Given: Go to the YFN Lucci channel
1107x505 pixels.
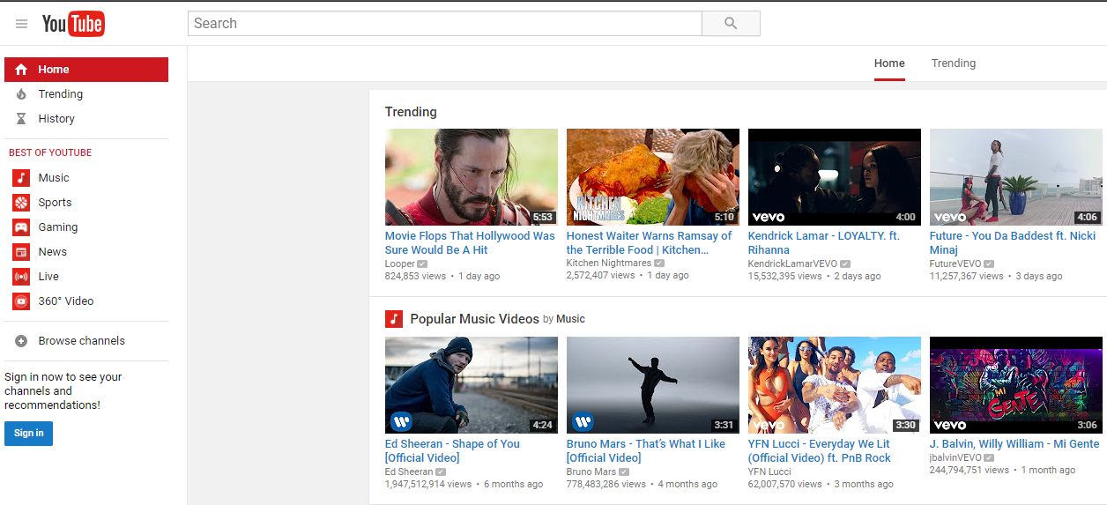Looking at the screenshot, I should click(769, 472).
